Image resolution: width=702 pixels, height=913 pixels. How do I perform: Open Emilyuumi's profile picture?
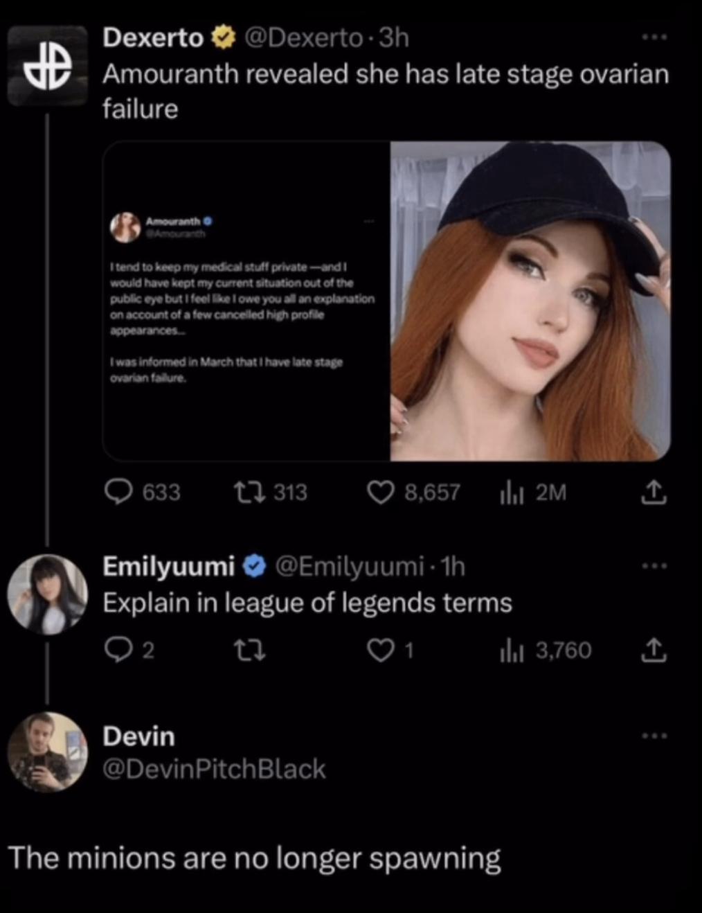coord(47,594)
